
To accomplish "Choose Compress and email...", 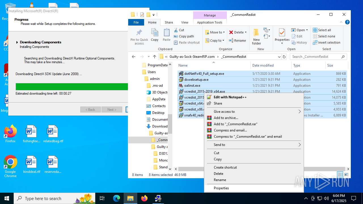I will [x=254, y=130].
